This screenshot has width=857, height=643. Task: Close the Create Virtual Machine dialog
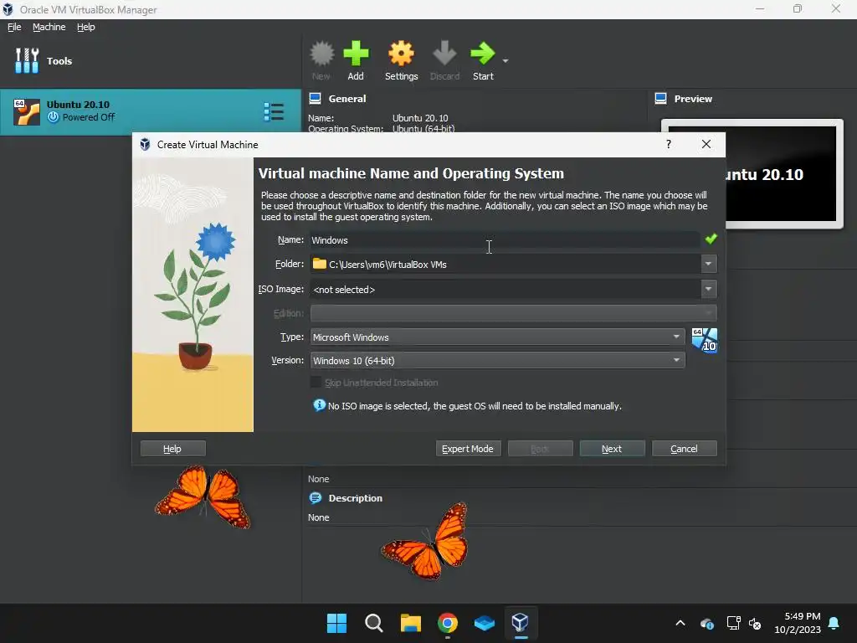[x=706, y=144]
